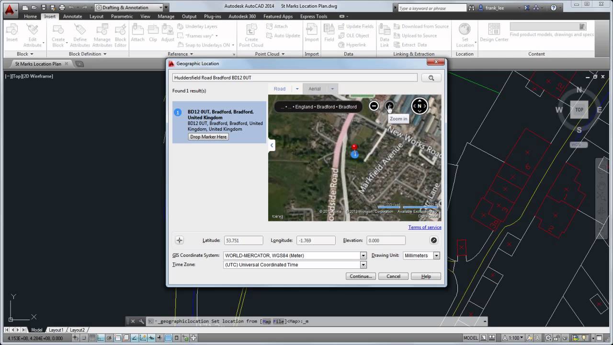Click the Design Center ribbon icon
The width and height of the screenshot is (613, 345).
(494, 33)
